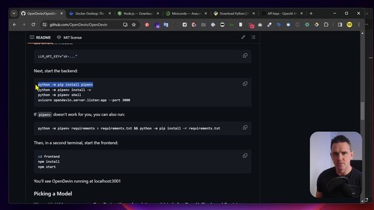Go back with the browser back arrow

tap(15, 24)
